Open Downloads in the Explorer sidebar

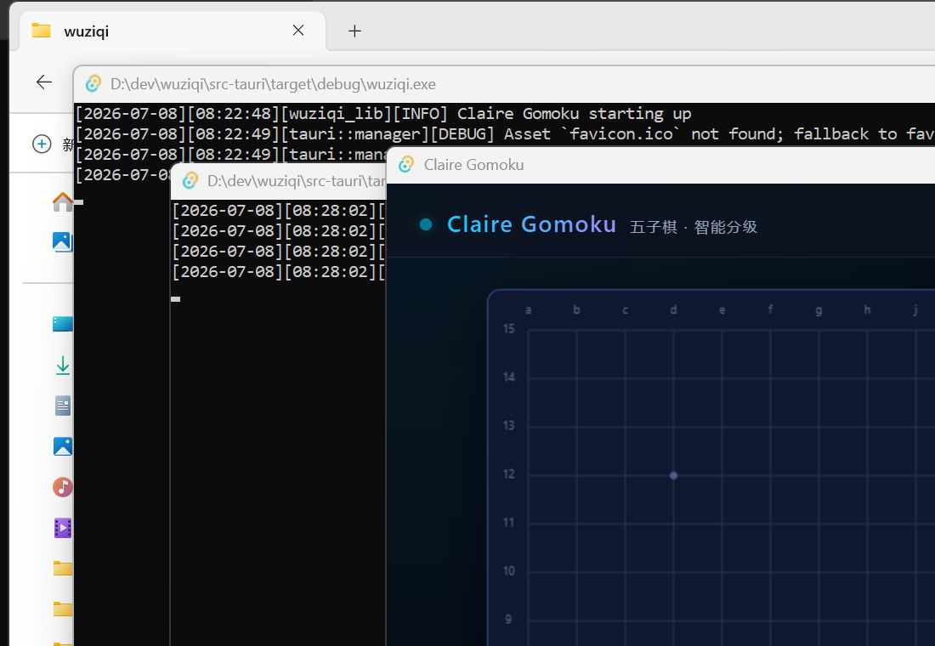63,365
